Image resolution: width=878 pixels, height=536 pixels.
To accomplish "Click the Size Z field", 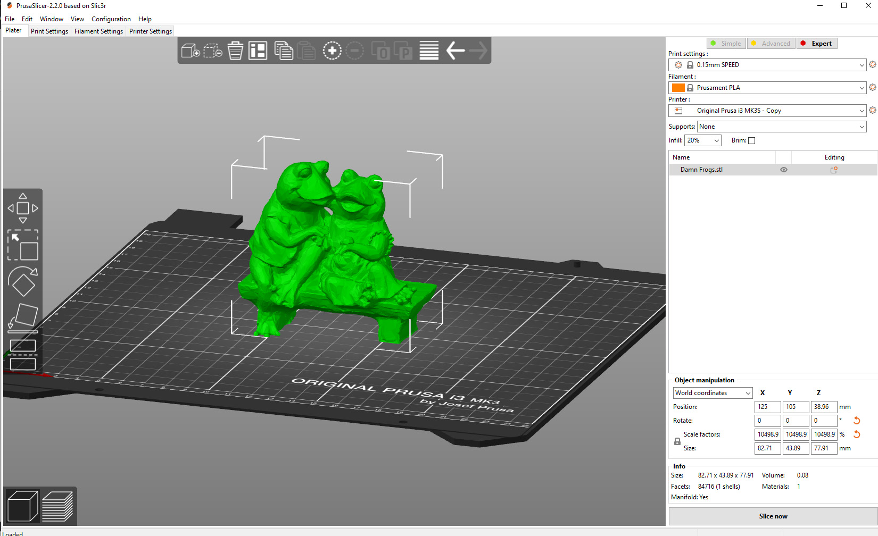I will (824, 448).
